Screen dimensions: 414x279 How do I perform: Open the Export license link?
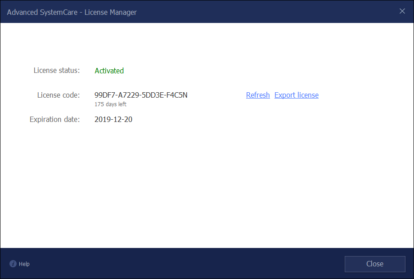pos(296,95)
